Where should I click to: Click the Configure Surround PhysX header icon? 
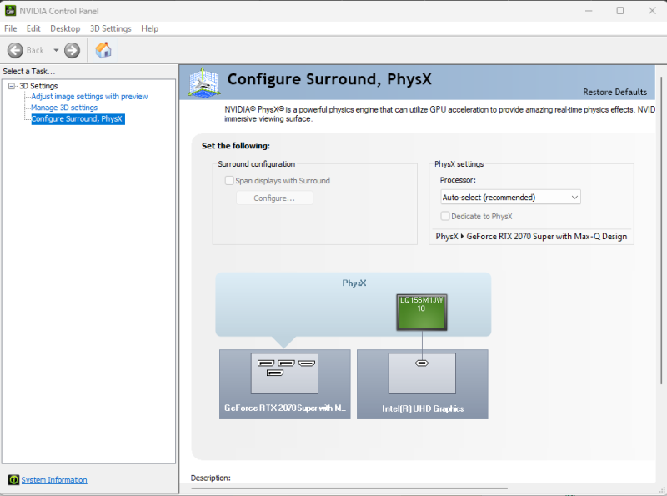(x=204, y=83)
